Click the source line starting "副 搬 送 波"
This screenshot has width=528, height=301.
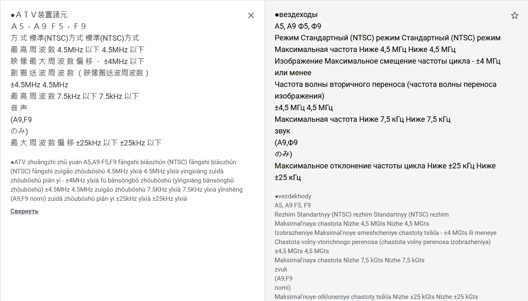(80, 73)
